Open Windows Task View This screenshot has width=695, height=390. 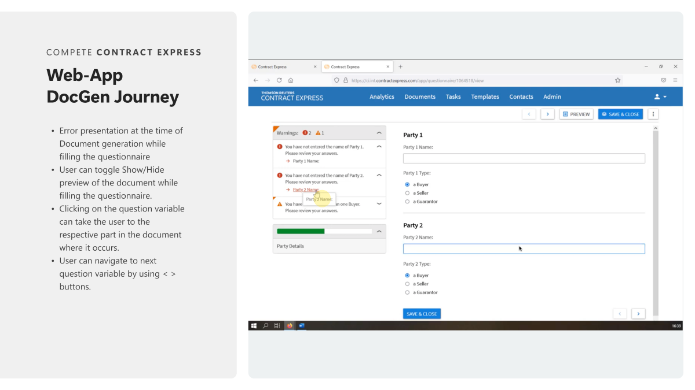click(x=277, y=326)
